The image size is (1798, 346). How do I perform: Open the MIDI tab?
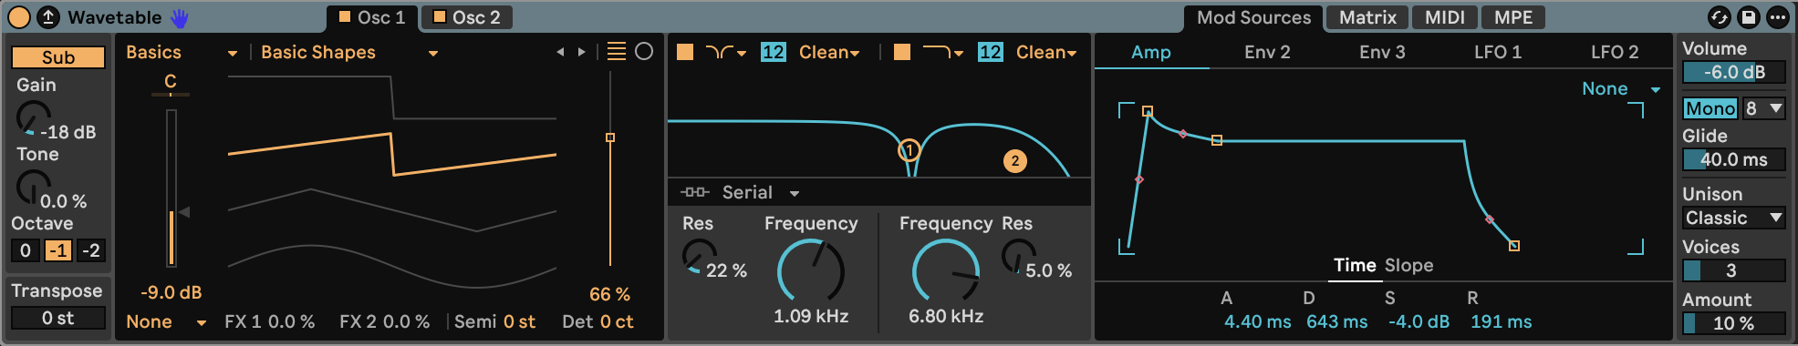[x=1445, y=17]
